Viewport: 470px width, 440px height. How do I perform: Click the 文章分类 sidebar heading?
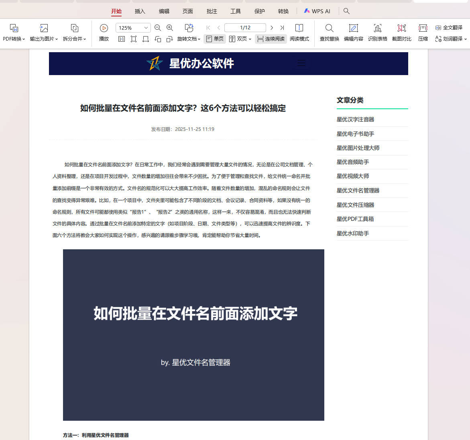pyautogui.click(x=350, y=100)
